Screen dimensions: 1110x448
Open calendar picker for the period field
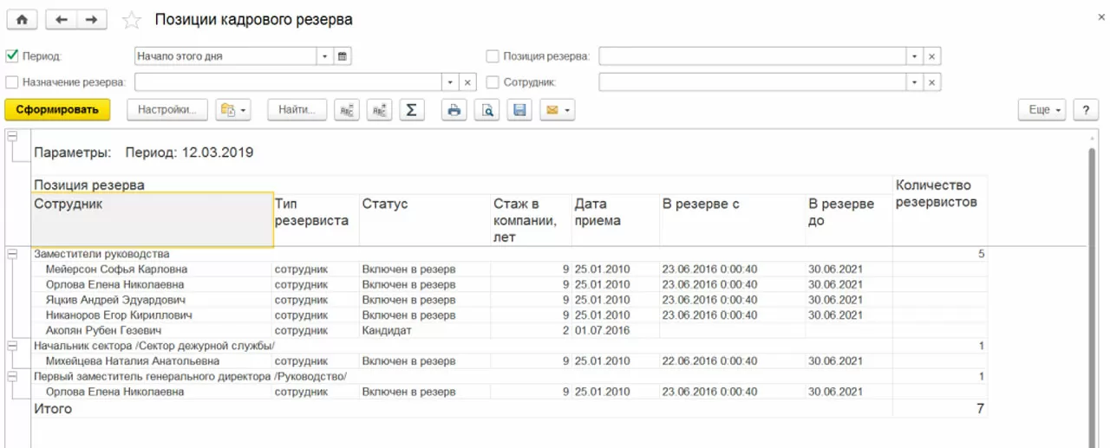343,56
